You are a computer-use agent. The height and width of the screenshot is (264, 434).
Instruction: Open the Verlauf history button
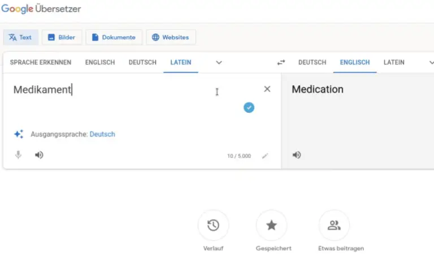tap(213, 225)
